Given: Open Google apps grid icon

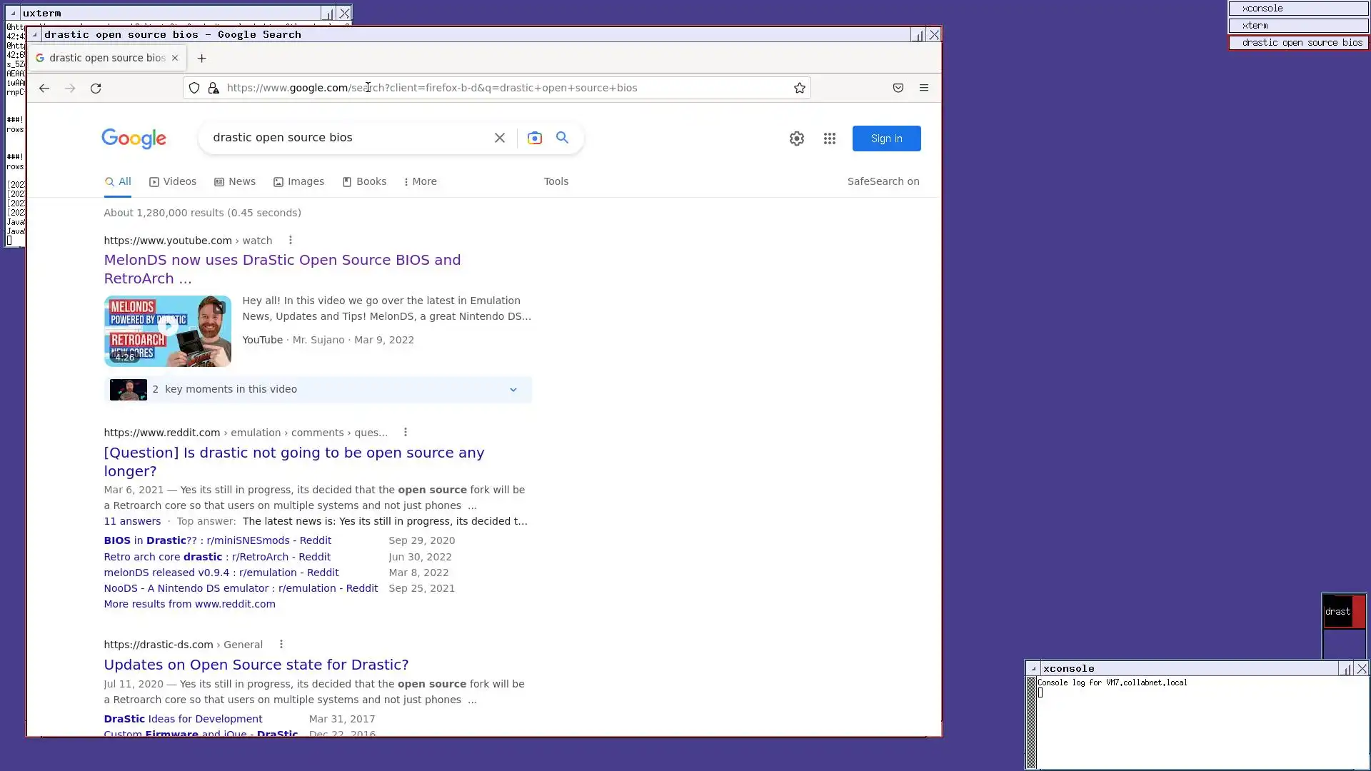Looking at the screenshot, I should (829, 138).
